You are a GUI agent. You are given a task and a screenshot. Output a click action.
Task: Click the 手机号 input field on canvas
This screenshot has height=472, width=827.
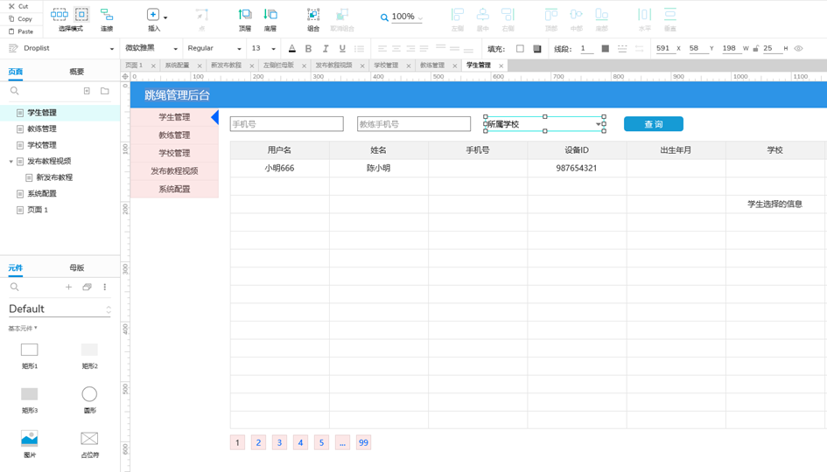pos(287,124)
